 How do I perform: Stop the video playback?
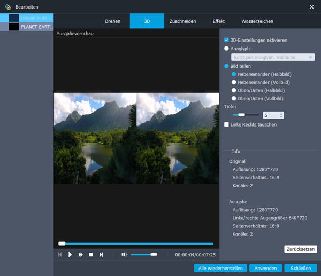[x=91, y=255]
